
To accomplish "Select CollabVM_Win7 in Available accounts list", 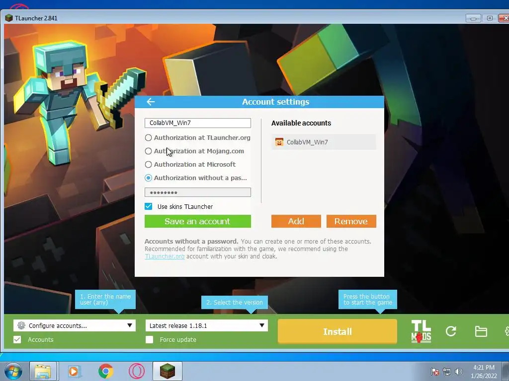I will pos(324,142).
